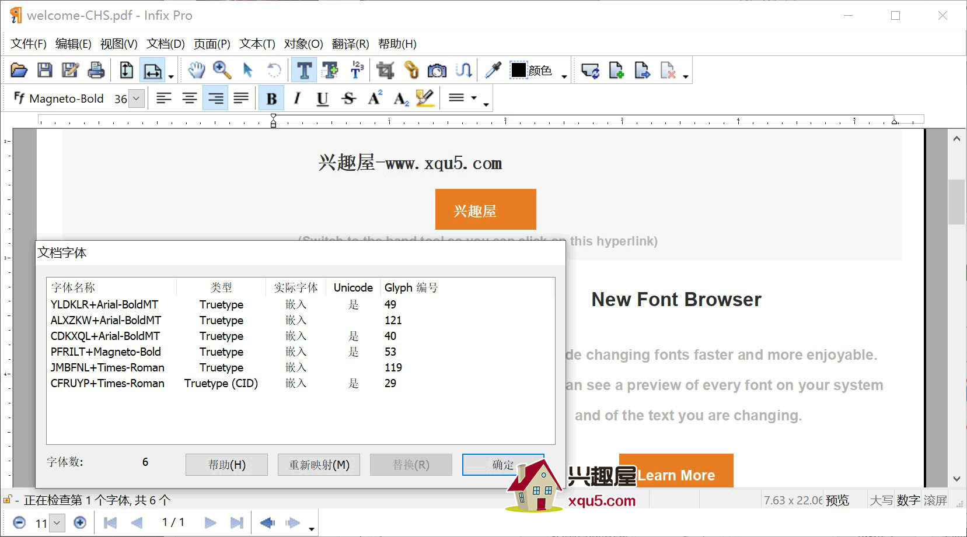This screenshot has height=537, width=967.
Task: Open the 翻译(R) menu
Action: tap(351, 44)
